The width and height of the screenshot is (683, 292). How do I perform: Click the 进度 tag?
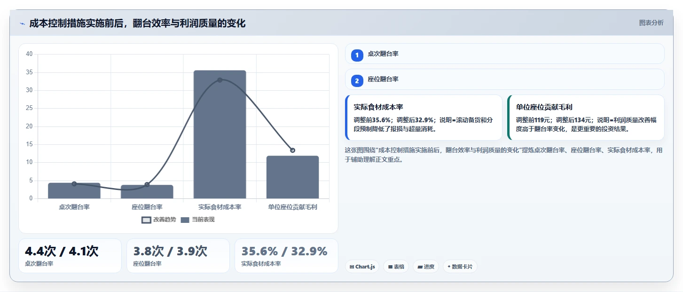(x=426, y=267)
